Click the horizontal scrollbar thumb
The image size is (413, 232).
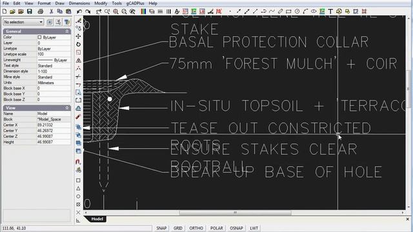pyautogui.click(x=235, y=213)
